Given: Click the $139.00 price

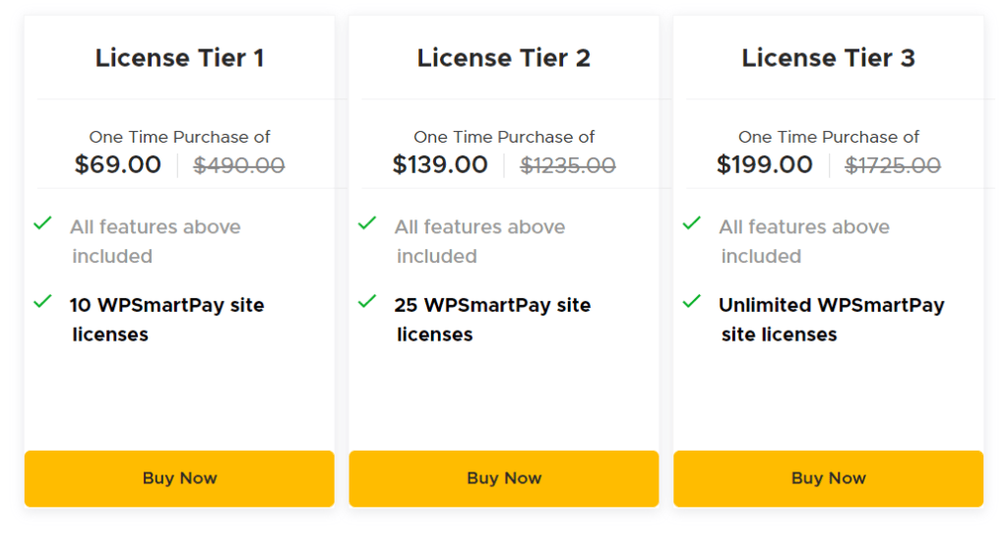Looking at the screenshot, I should [x=440, y=164].
